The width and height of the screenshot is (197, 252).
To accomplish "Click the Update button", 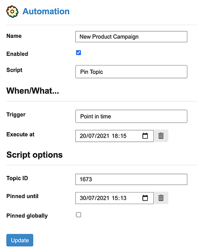I will click(x=20, y=240).
